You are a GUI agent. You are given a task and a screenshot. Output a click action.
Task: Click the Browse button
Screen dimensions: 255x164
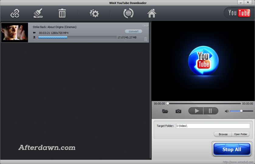pyautogui.click(x=223, y=134)
